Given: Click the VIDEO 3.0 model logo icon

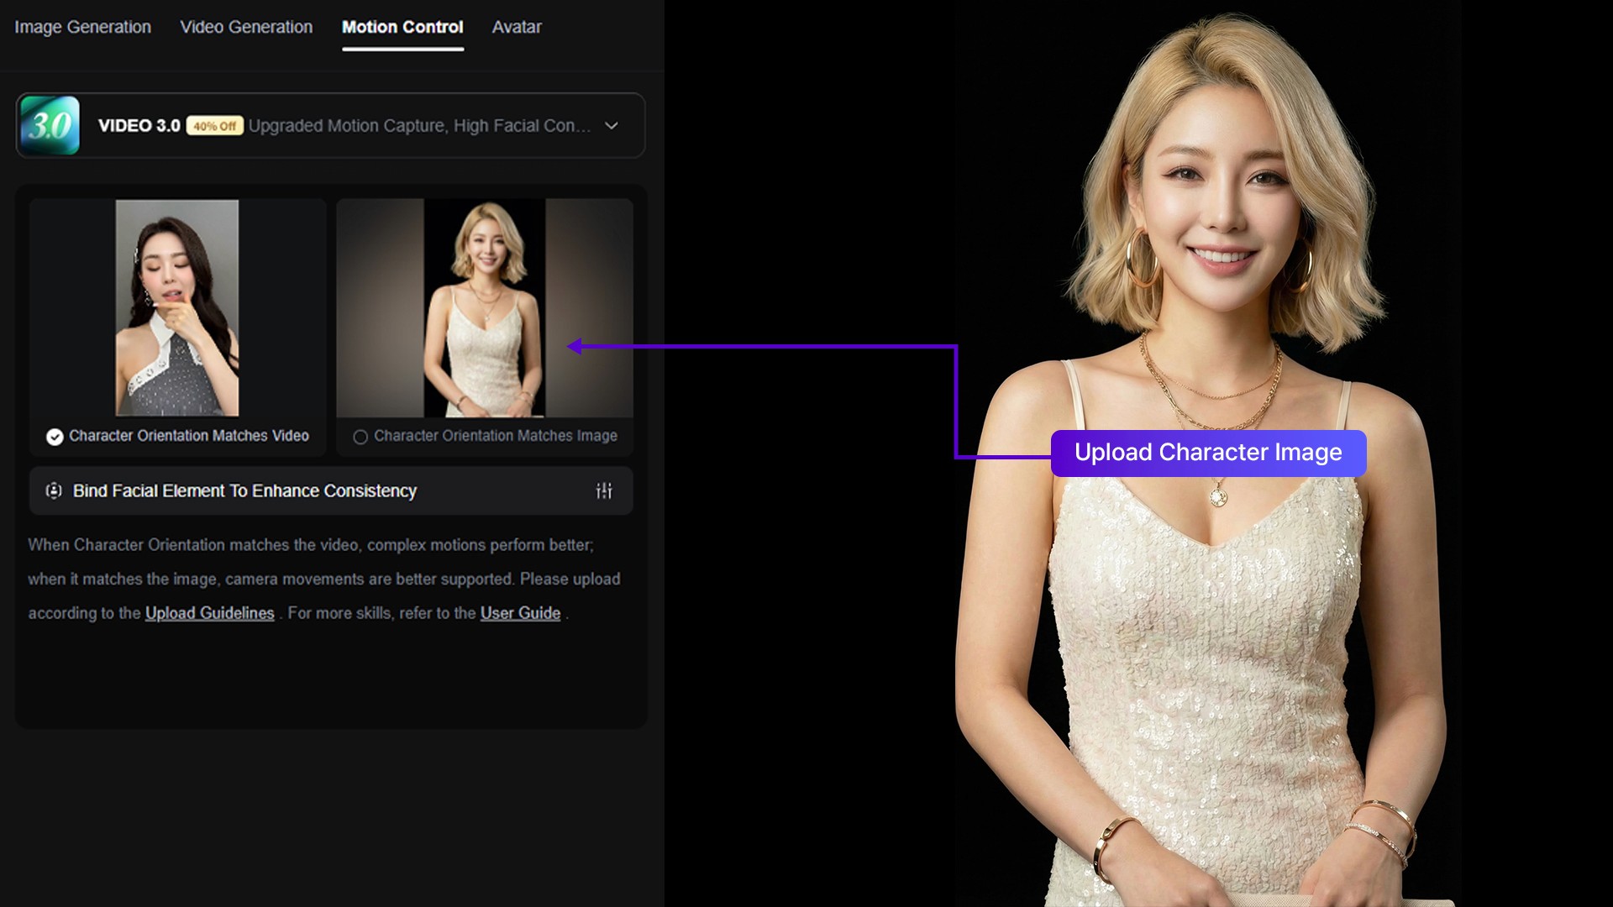Looking at the screenshot, I should click(x=50, y=125).
